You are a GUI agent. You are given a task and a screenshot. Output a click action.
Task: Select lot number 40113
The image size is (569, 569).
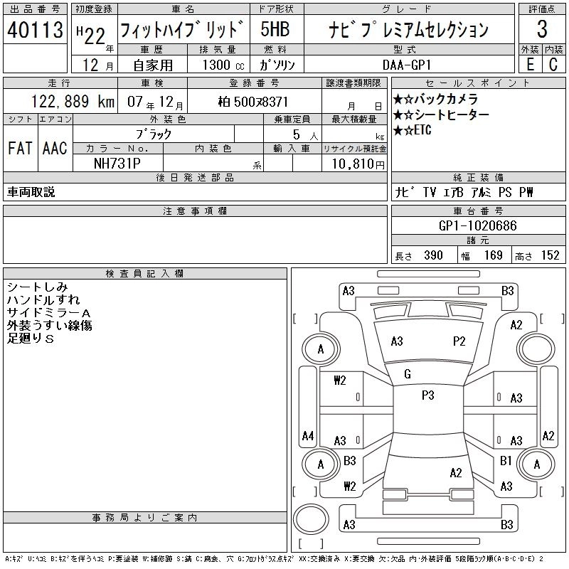click(36, 30)
